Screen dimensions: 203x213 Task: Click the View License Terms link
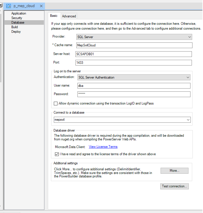tap(103, 147)
